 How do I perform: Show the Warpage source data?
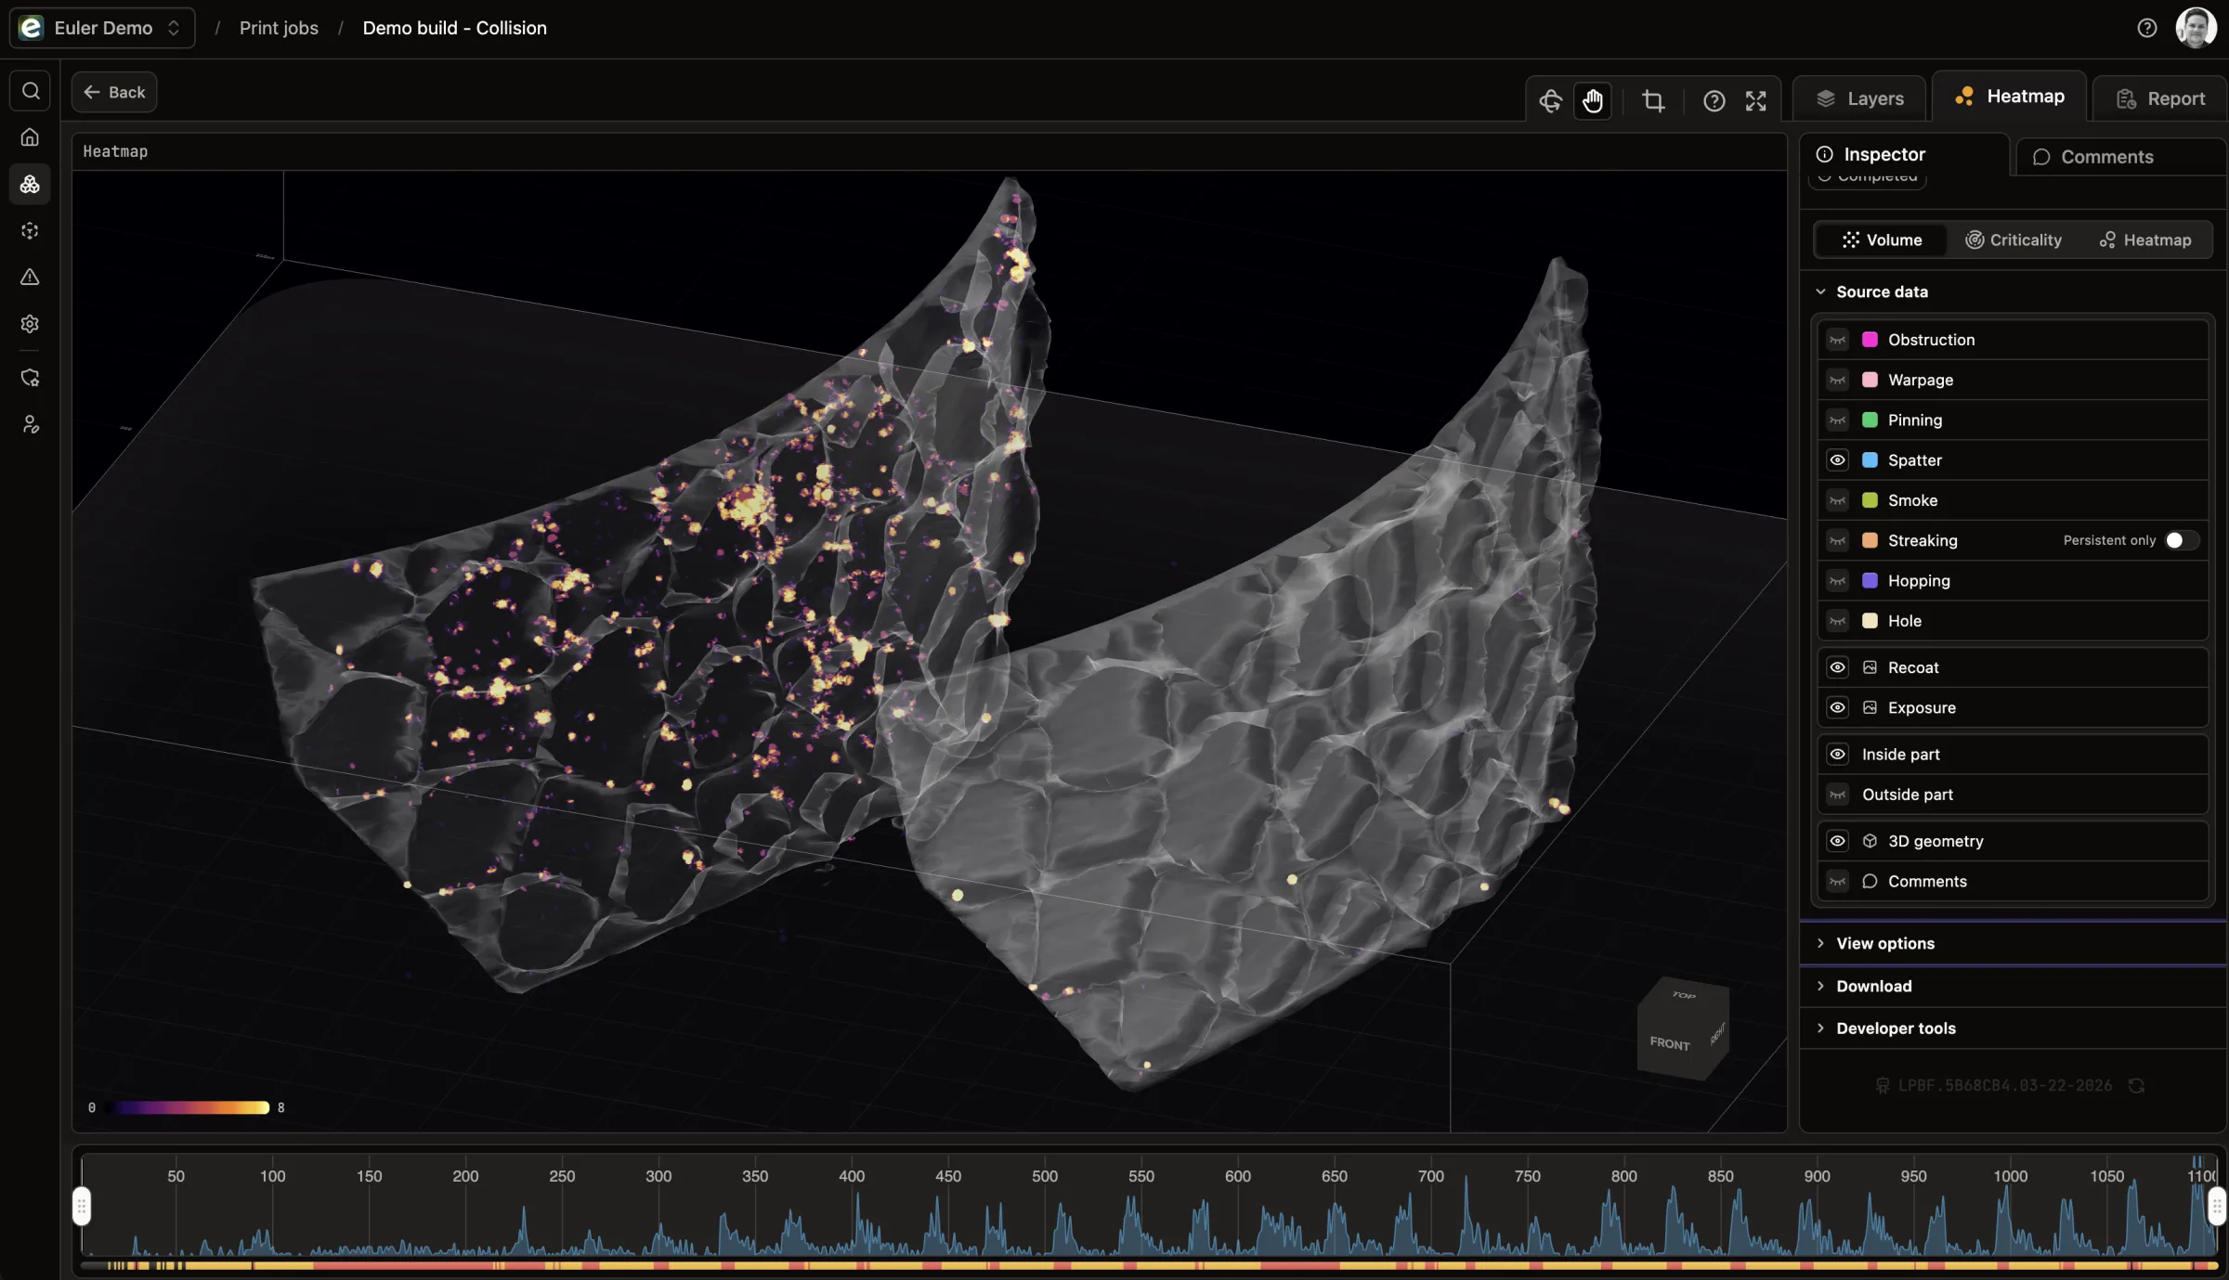(x=1837, y=380)
